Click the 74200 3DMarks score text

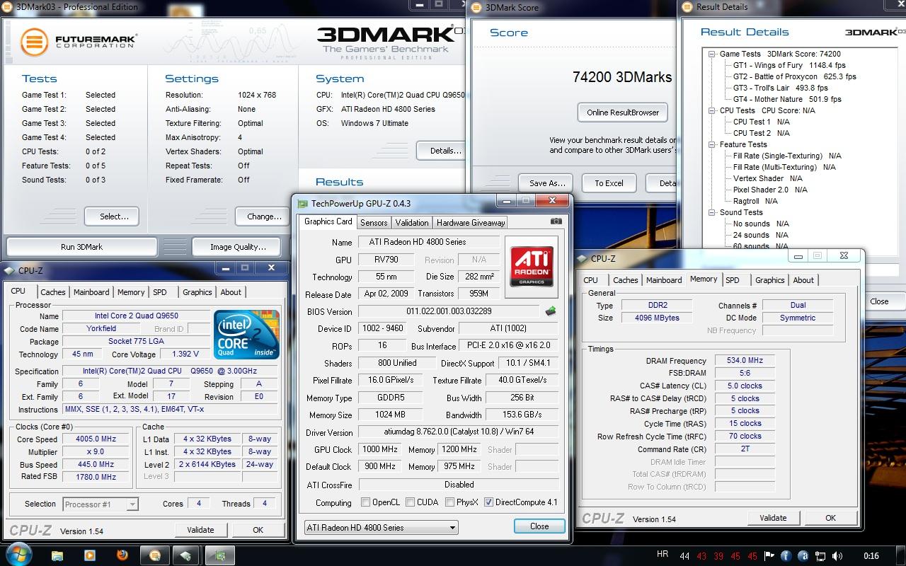[x=622, y=77]
